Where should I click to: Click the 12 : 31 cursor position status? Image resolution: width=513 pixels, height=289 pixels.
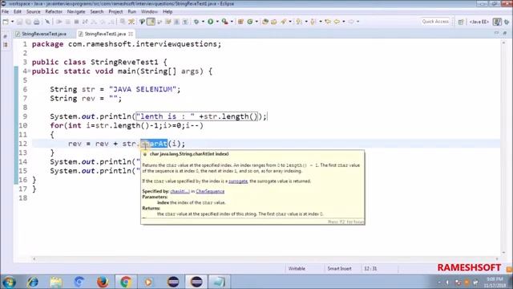[x=370, y=268]
